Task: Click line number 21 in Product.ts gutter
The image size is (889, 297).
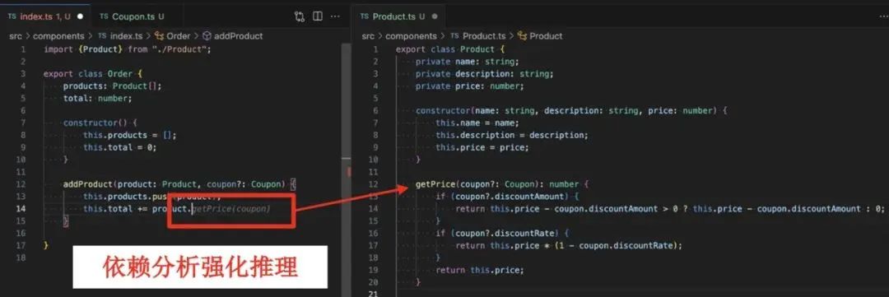Action: [373, 295]
